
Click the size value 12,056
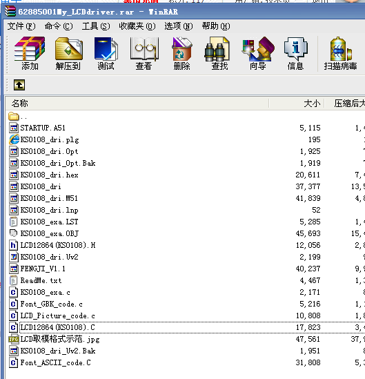pos(308,245)
